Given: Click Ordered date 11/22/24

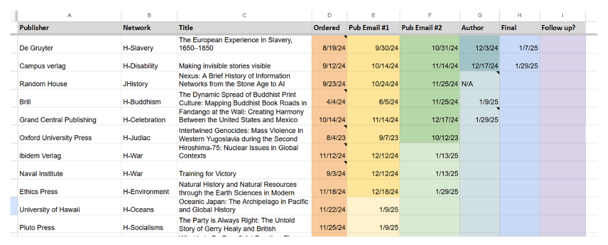Looking at the screenshot, I should [x=329, y=206].
